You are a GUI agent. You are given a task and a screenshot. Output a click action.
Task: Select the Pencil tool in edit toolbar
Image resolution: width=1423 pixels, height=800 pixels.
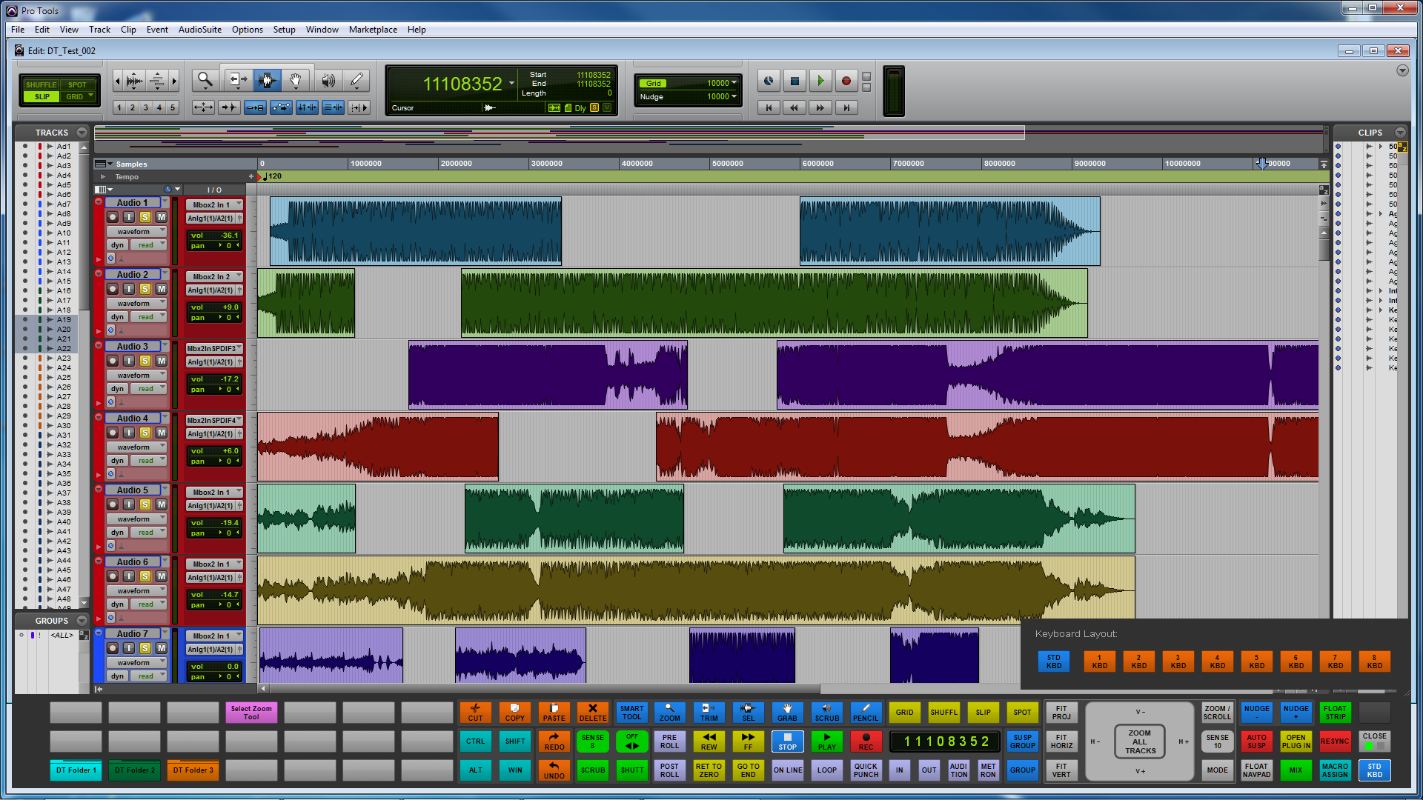click(356, 80)
